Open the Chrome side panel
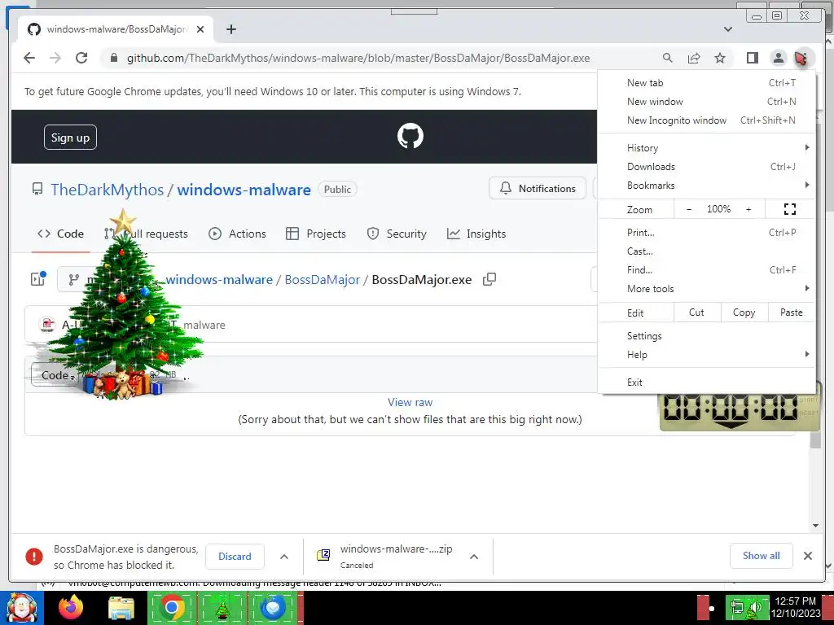This screenshot has height=625, width=834. click(752, 58)
